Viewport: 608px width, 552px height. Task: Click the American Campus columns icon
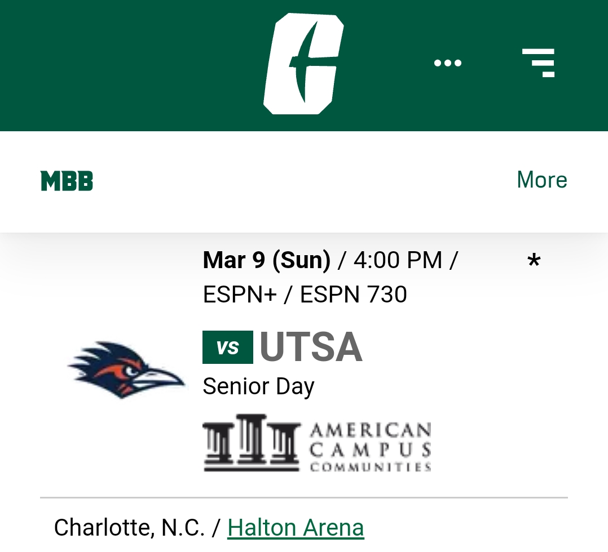point(252,443)
